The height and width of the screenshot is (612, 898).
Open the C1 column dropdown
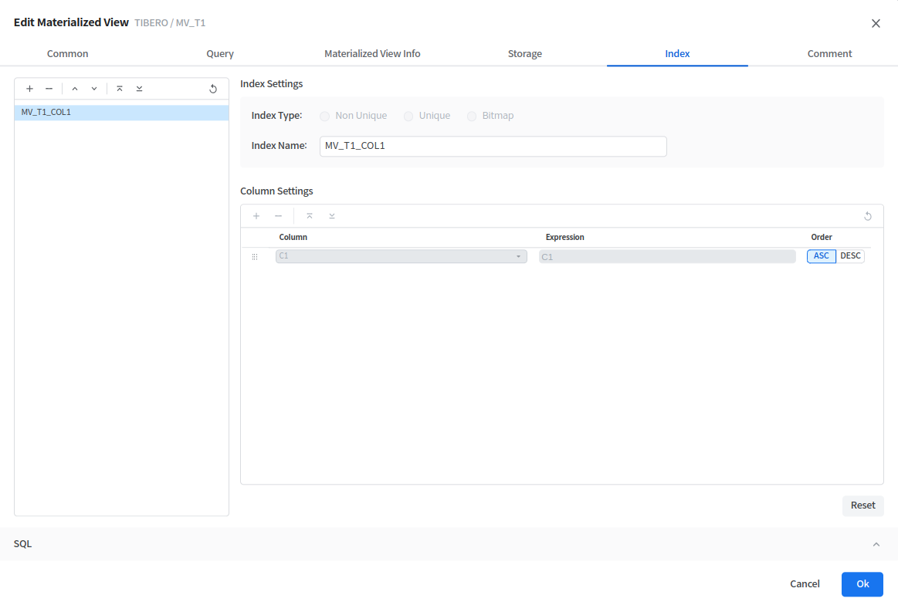[401, 256]
